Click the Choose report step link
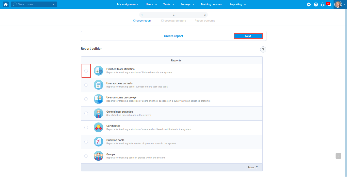This screenshot has height=179, width=347. click(142, 21)
